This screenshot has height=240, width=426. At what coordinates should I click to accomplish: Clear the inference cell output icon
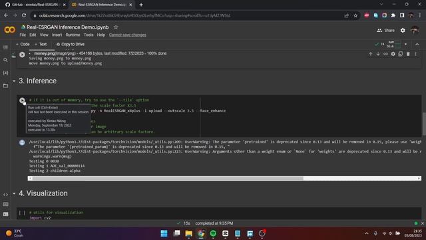(22, 142)
